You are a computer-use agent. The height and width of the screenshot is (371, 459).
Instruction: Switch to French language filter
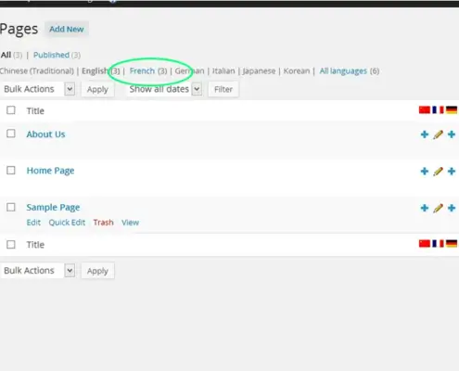click(142, 70)
